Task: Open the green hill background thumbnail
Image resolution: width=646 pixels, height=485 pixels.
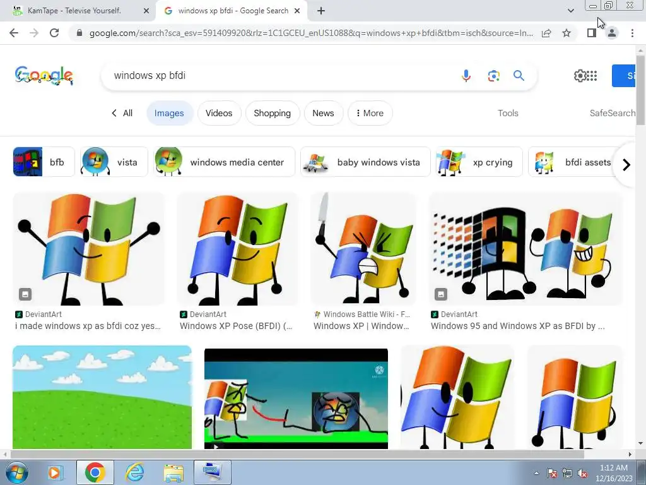Action: [102, 397]
